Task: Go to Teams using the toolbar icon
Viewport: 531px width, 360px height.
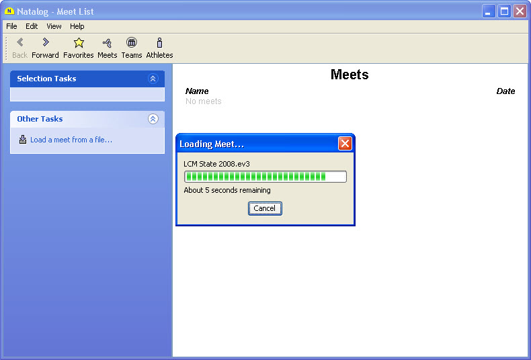Action: coord(132,43)
